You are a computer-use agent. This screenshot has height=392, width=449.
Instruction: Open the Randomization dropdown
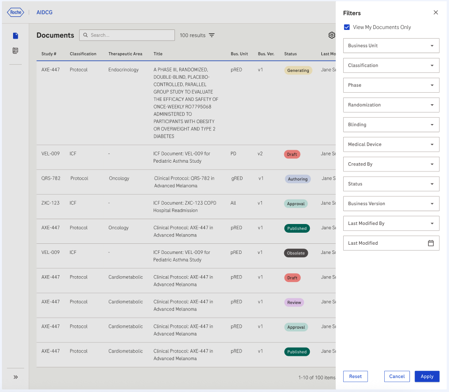(x=391, y=105)
